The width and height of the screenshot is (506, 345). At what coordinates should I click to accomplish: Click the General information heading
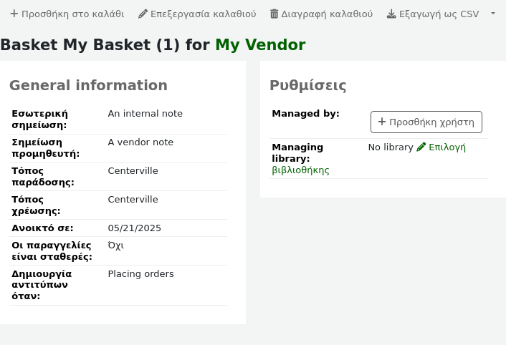88,86
